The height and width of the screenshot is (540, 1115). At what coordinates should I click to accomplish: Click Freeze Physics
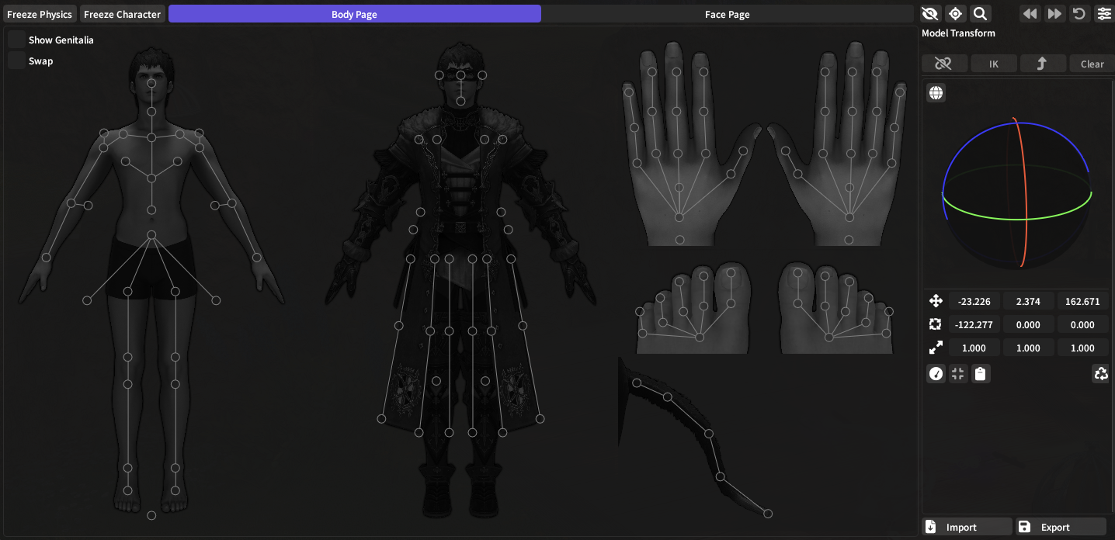[40, 14]
